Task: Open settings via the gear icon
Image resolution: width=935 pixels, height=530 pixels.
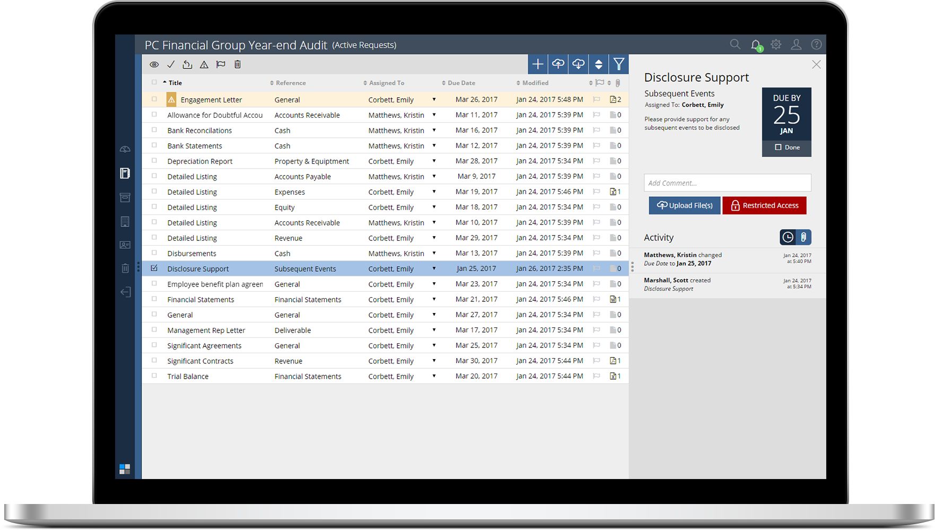Action: click(x=776, y=45)
